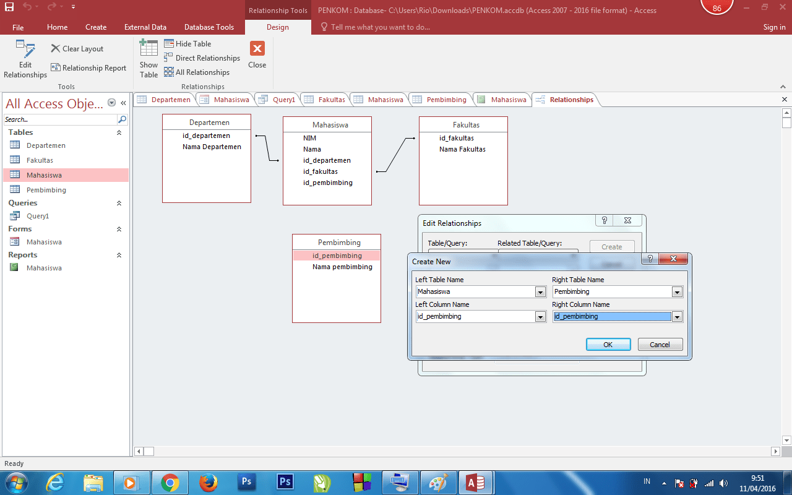Open Edit Relationships in the ribbon
Screen dimensions: 792x495
click(25, 59)
